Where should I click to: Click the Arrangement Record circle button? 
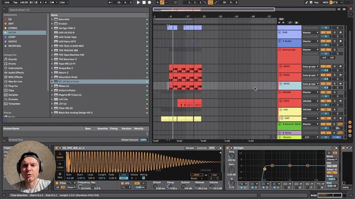(149, 2)
